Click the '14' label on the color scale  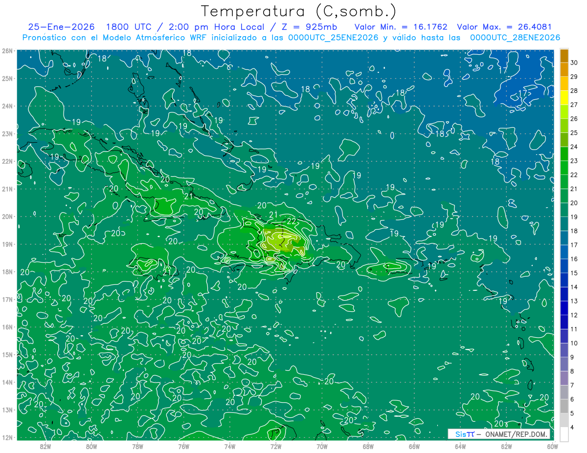pyautogui.click(x=574, y=287)
